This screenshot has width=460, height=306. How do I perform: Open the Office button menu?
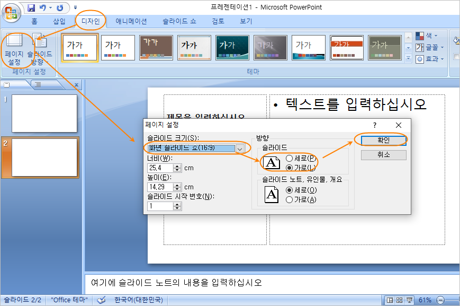pos(11,13)
